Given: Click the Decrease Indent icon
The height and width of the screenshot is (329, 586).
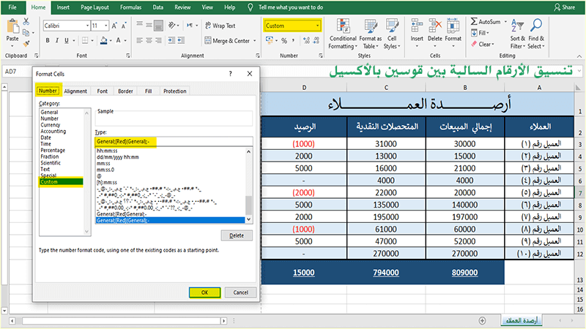Looking at the screenshot, I should (x=171, y=40).
